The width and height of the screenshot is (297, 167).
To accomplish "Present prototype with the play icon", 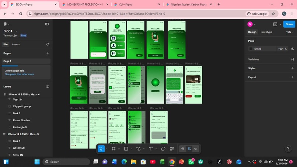I will click(275, 24).
